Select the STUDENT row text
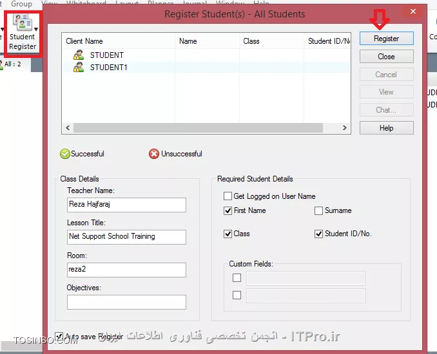 pyautogui.click(x=107, y=55)
